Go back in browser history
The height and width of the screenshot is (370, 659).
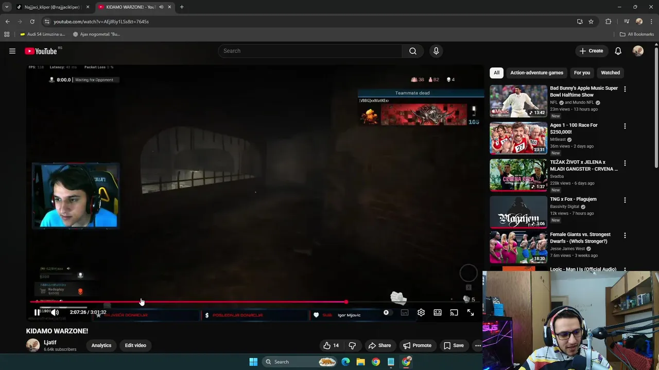pos(7,22)
